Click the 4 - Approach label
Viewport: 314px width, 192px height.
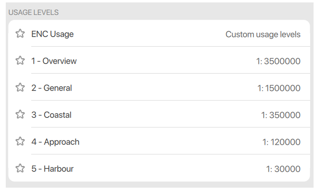(x=55, y=142)
